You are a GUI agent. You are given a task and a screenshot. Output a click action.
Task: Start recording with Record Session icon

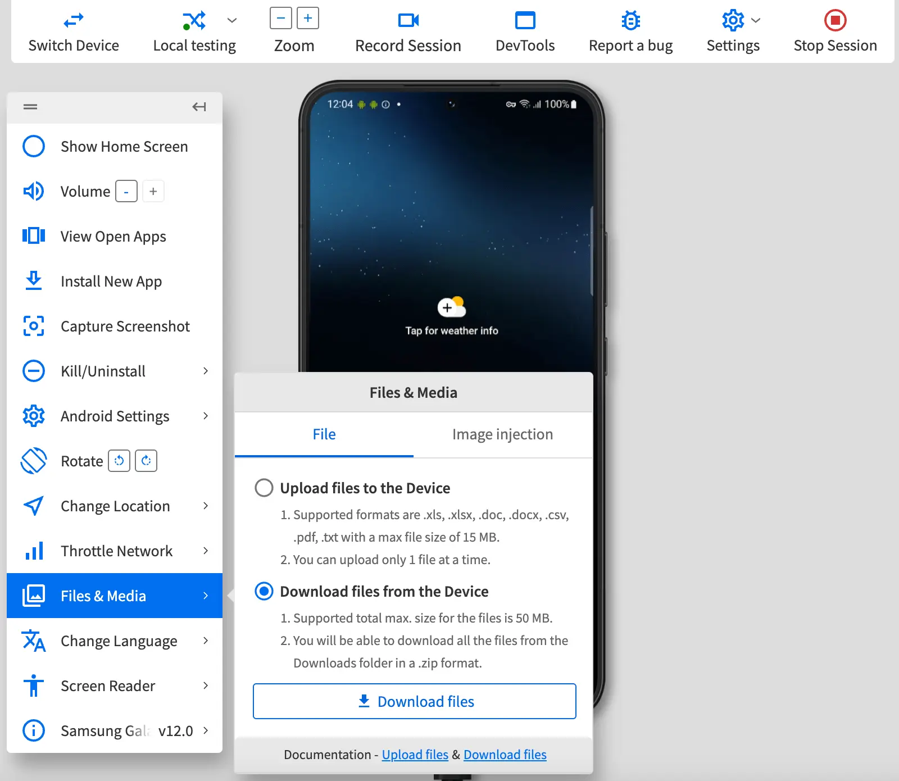click(x=408, y=21)
